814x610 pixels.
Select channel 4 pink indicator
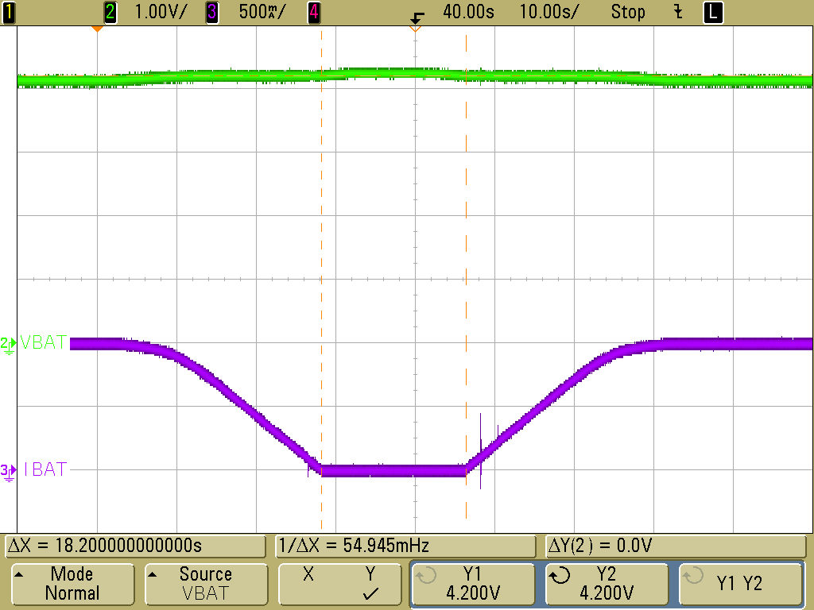click(x=313, y=12)
